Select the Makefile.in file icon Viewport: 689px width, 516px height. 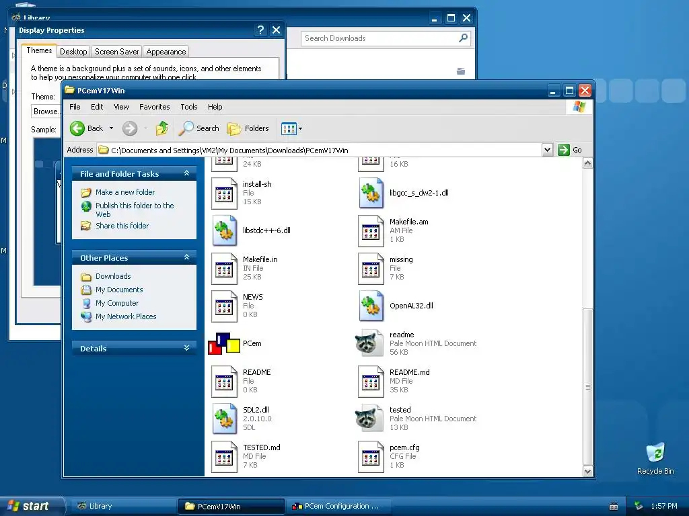pyautogui.click(x=225, y=269)
